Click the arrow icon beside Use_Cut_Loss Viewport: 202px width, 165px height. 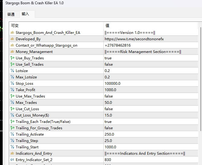click(x=12, y=109)
